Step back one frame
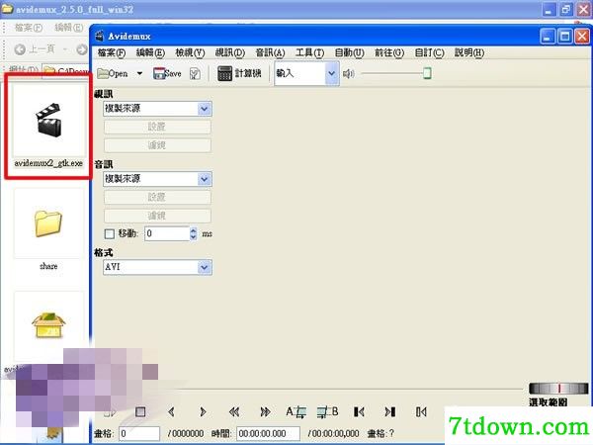 tap(171, 411)
